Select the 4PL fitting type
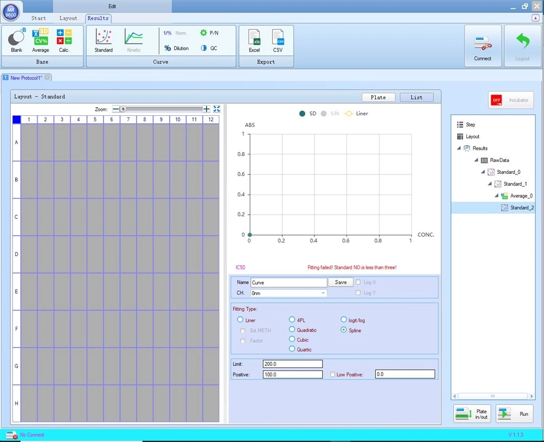Screen dimensions: 544x442 point(292,320)
